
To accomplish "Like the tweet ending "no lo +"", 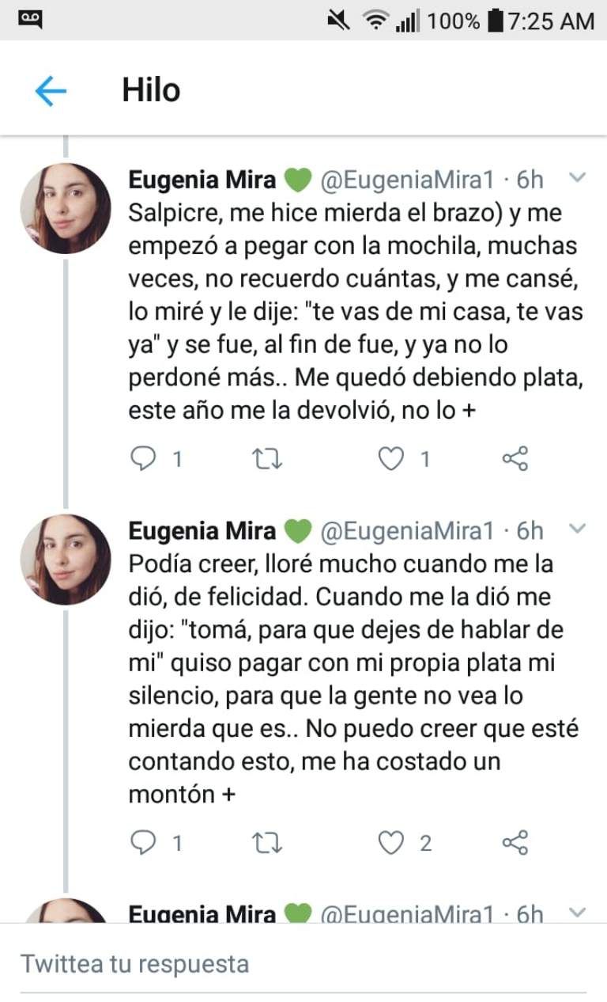I will pyautogui.click(x=390, y=459).
